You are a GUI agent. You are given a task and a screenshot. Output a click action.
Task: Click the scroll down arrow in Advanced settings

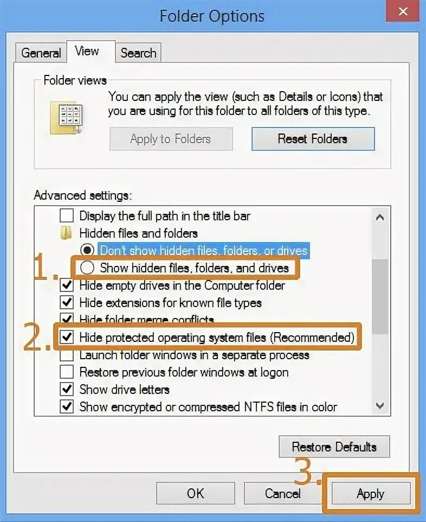pyautogui.click(x=380, y=405)
